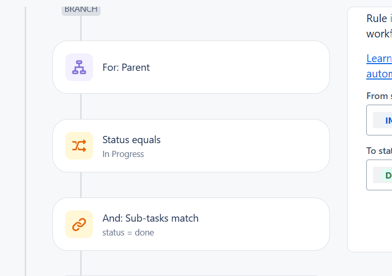The width and height of the screenshot is (392, 276).
Task: Open the From status dropdown field
Action: (379, 120)
